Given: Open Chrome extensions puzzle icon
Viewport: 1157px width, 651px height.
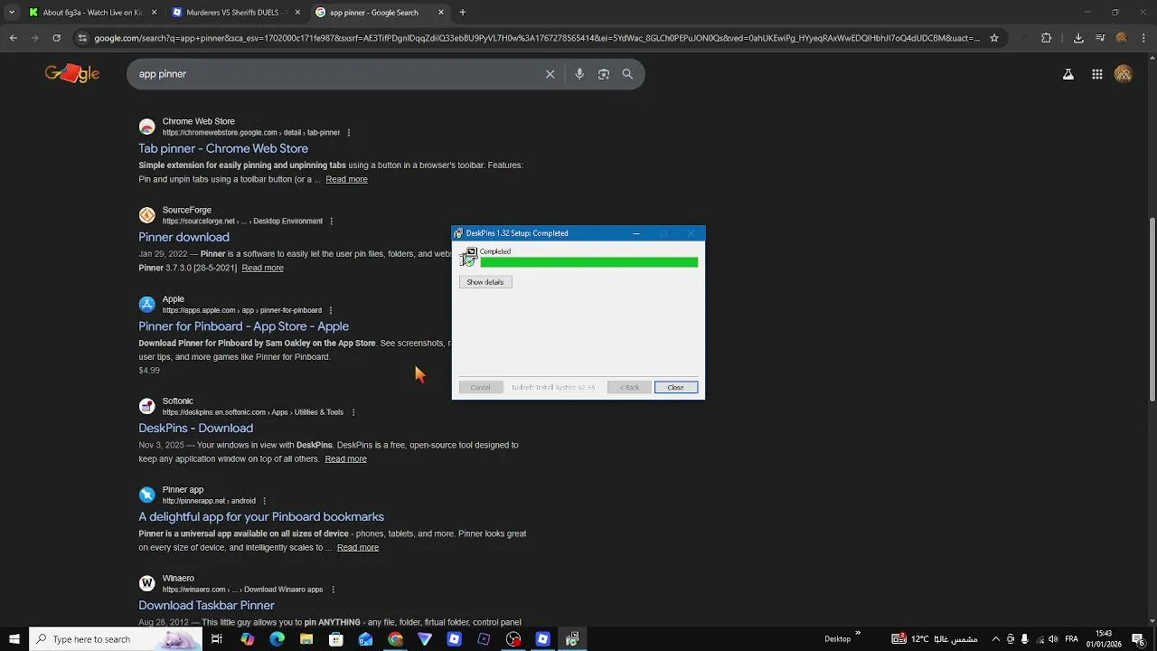Looking at the screenshot, I should tap(1047, 38).
